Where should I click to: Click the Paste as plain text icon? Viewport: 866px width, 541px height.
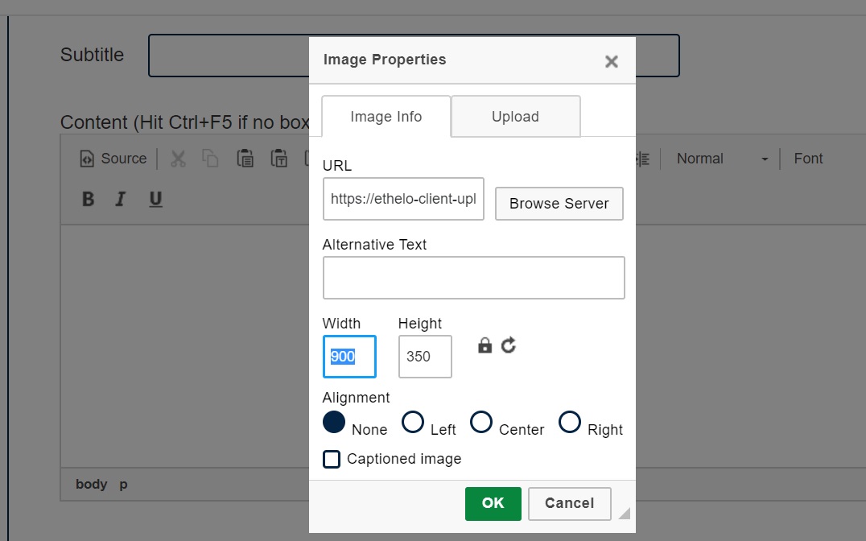(279, 159)
